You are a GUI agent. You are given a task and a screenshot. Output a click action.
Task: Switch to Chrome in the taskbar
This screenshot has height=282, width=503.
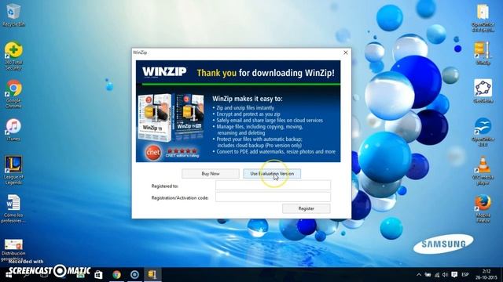pyautogui.click(x=116, y=275)
